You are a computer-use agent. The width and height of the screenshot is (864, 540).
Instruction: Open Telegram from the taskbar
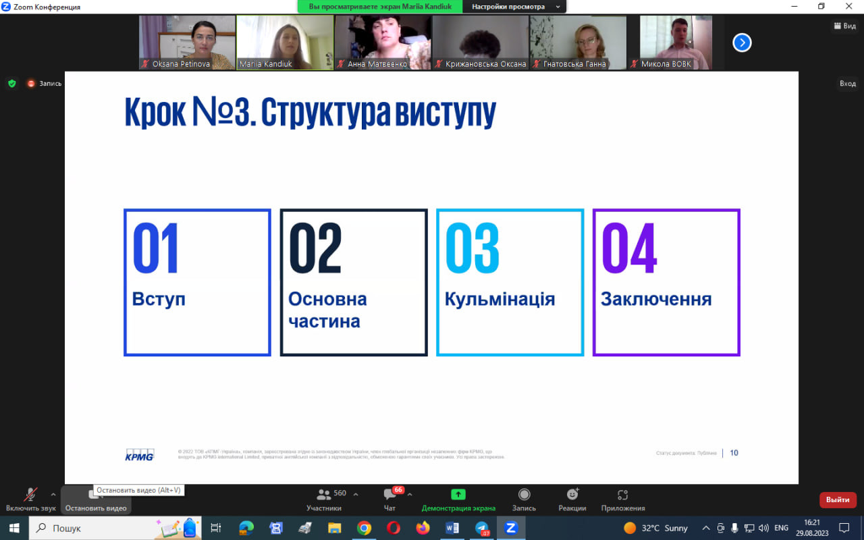click(x=482, y=528)
